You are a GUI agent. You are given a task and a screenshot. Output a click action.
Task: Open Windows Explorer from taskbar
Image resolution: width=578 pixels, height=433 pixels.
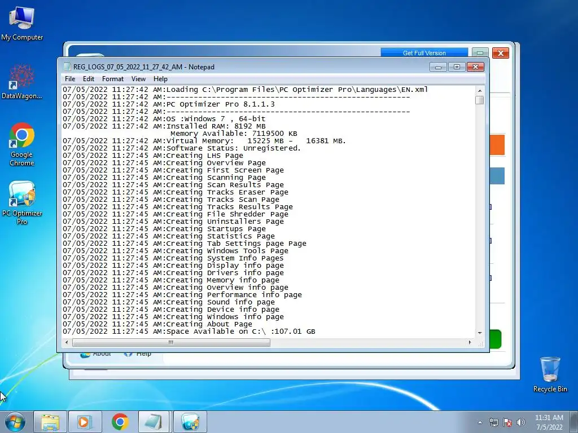(50, 422)
